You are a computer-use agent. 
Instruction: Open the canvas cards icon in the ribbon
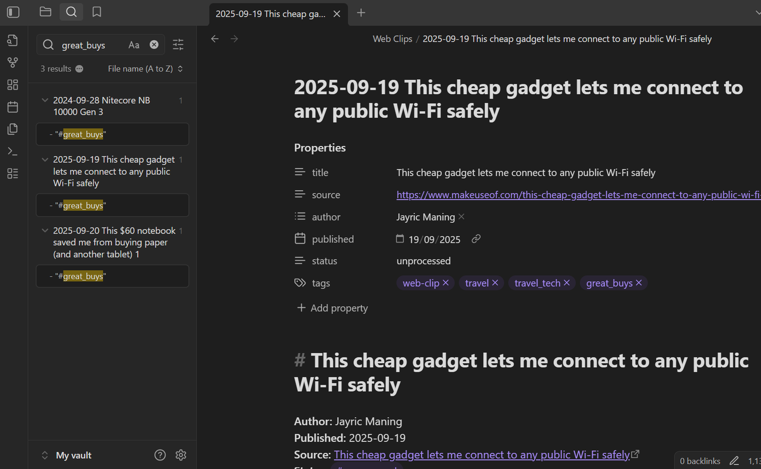point(12,85)
